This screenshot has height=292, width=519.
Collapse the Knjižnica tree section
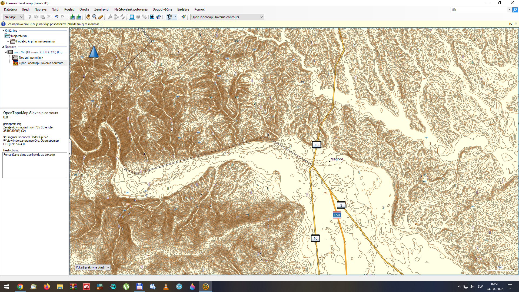tap(3, 31)
